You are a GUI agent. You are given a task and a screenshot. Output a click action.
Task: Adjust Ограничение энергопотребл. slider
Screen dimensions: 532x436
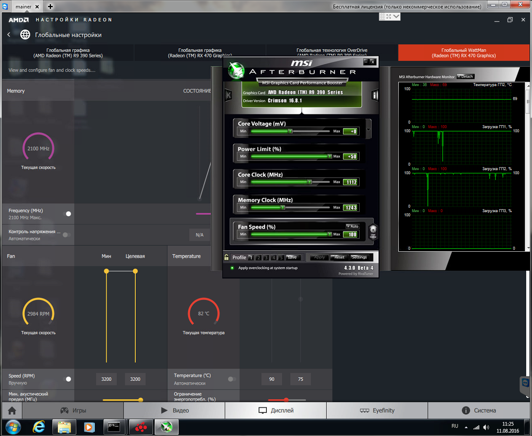tap(286, 400)
